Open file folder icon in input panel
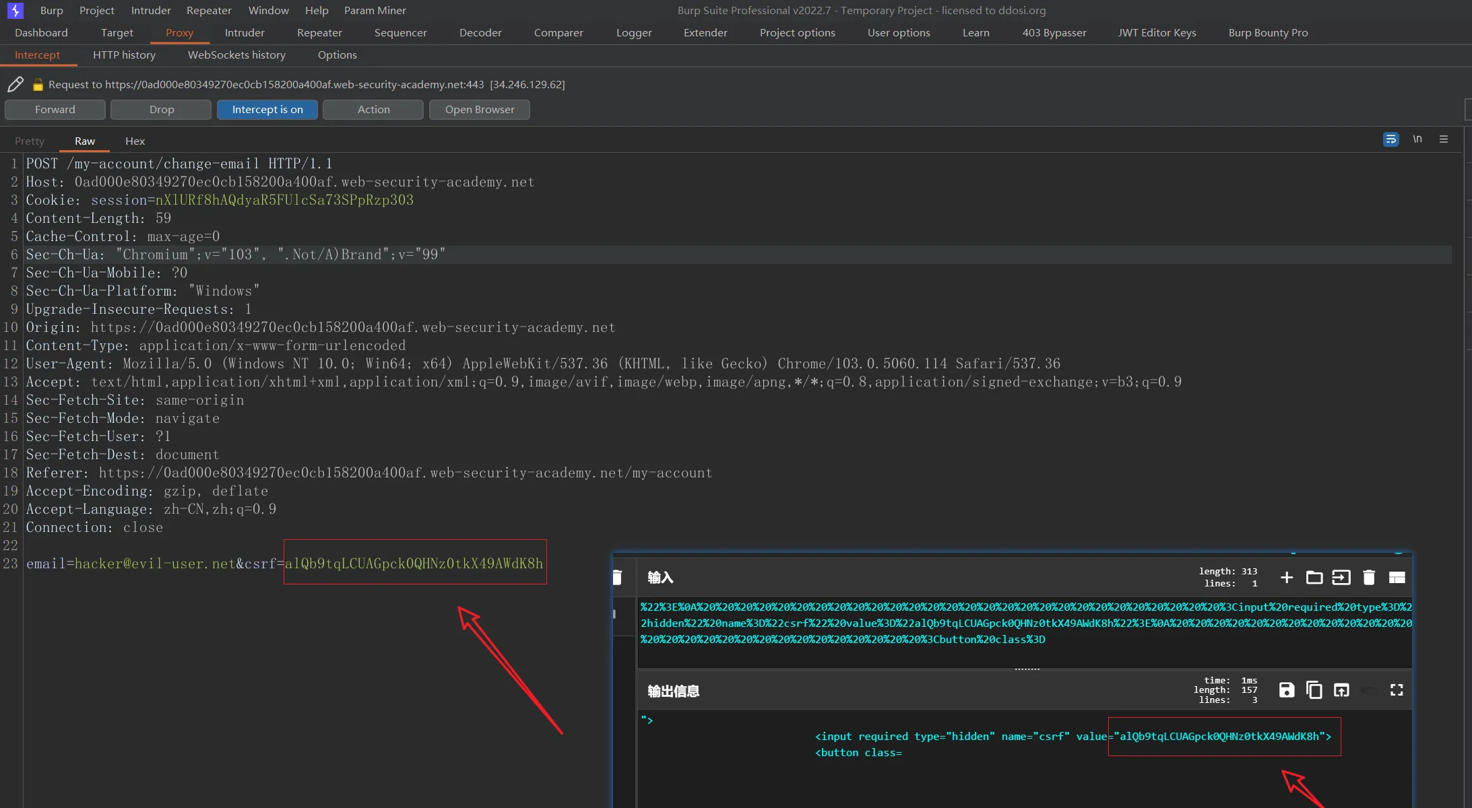 [1314, 577]
